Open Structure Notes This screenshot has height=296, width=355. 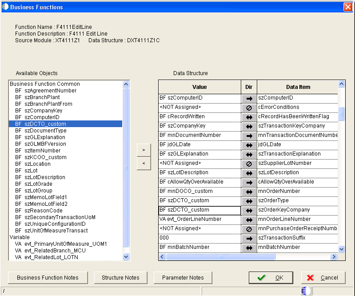point(120,278)
